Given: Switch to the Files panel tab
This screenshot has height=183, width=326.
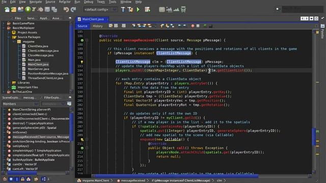Looking at the screenshot, I should (18, 18).
